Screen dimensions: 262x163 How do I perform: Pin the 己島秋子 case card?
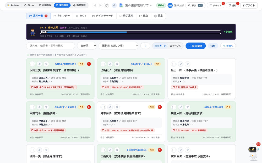110,64
